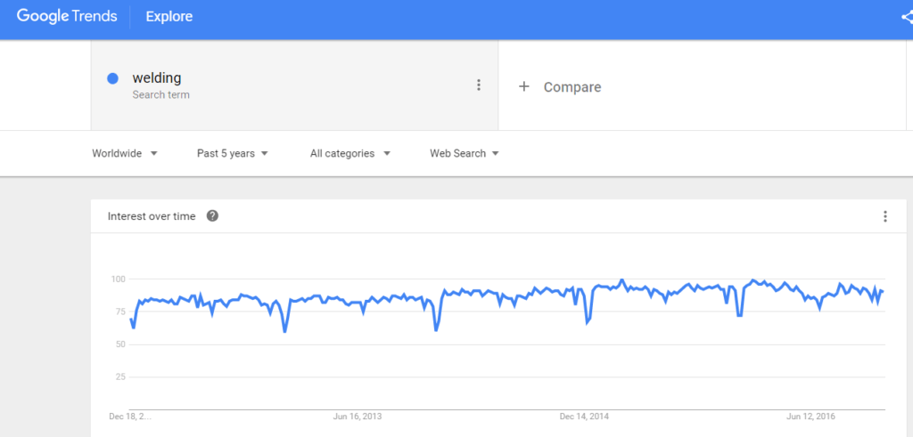913x437 pixels.
Task: Click the blue dot beside welding
Action: pyautogui.click(x=113, y=78)
